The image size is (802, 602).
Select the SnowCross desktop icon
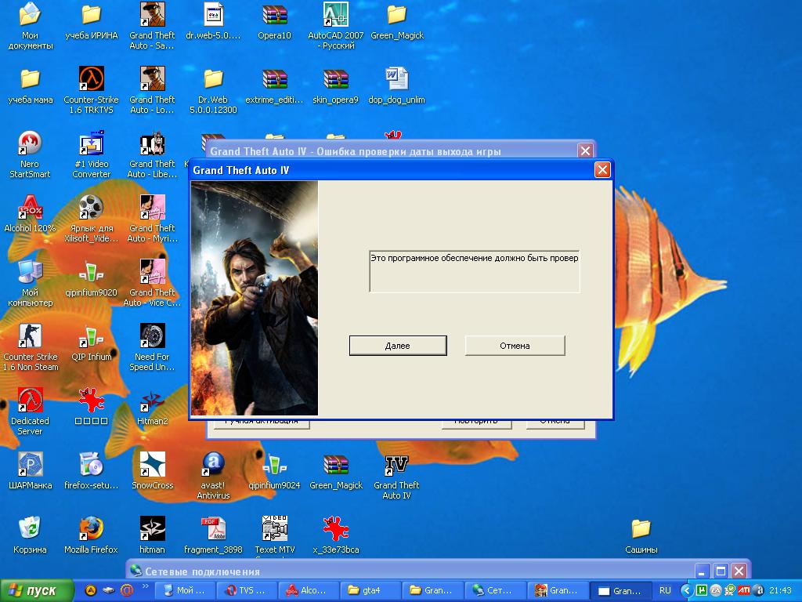152,466
